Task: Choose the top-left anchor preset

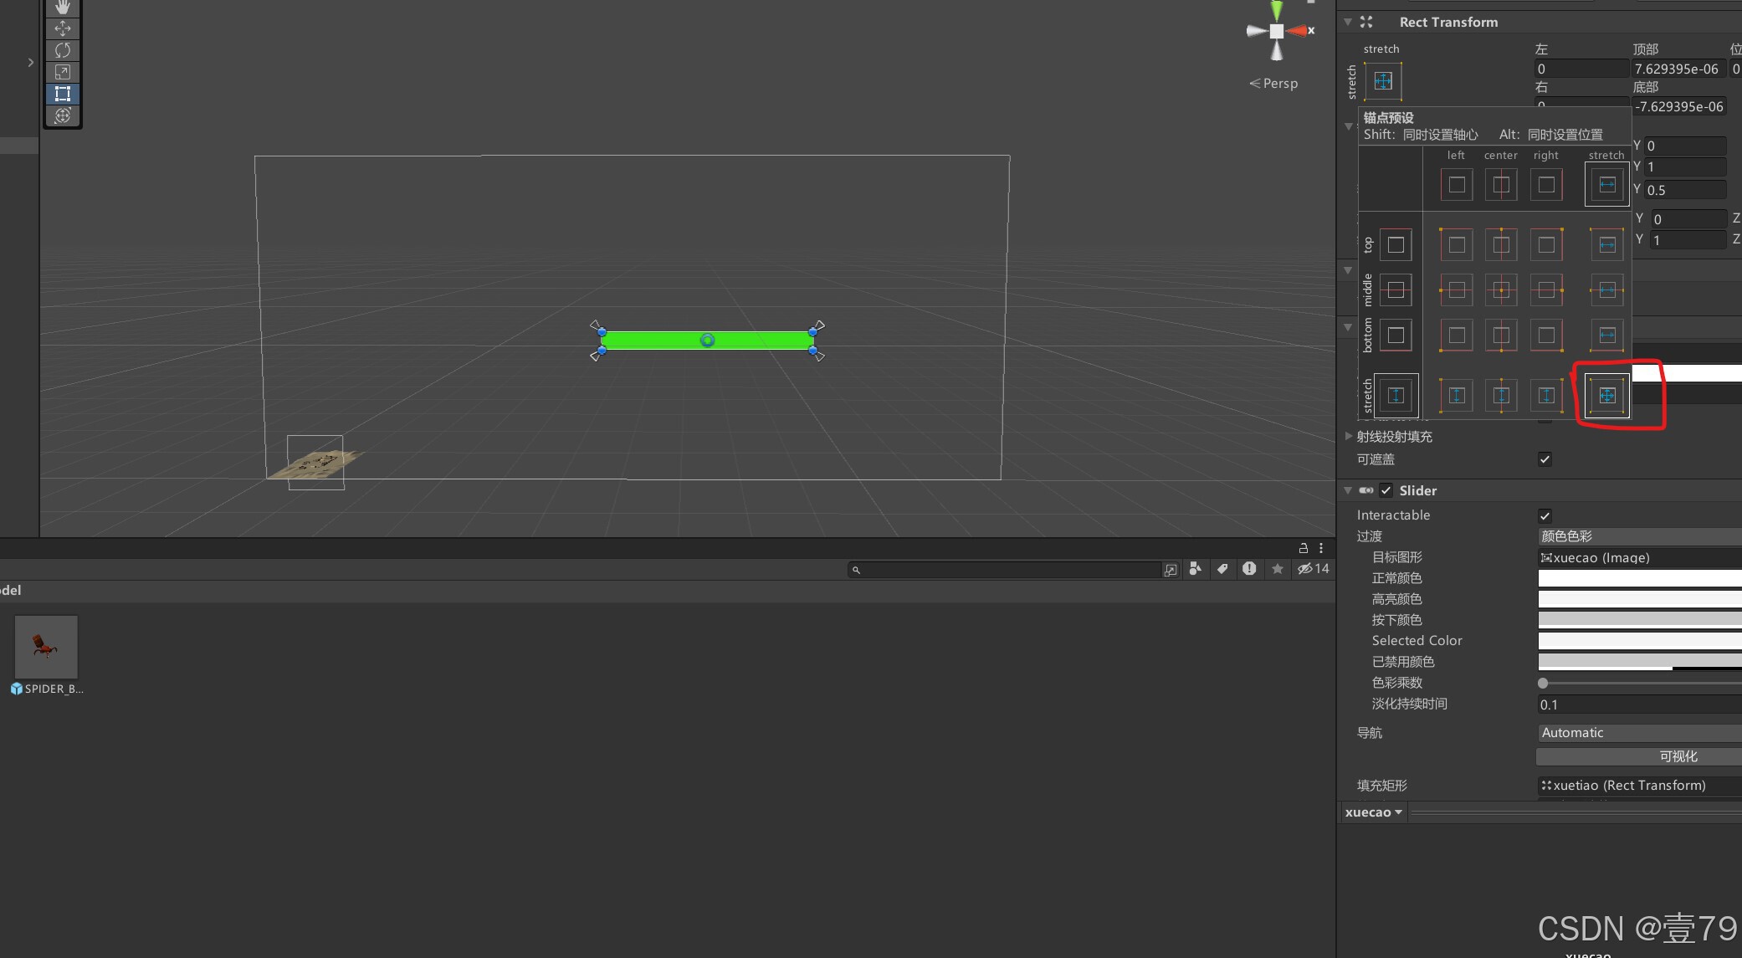Action: coord(1457,245)
